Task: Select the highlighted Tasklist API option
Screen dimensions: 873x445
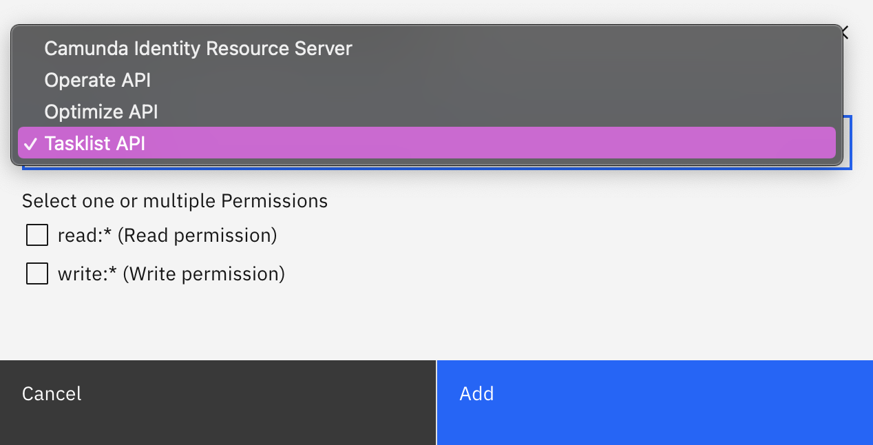Action: coord(95,143)
